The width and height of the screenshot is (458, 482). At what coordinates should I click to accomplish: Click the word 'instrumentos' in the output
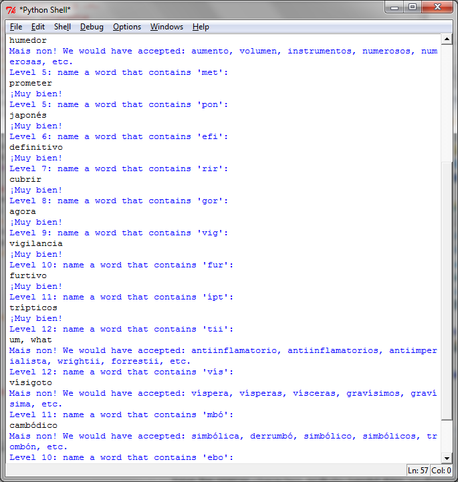click(x=320, y=51)
